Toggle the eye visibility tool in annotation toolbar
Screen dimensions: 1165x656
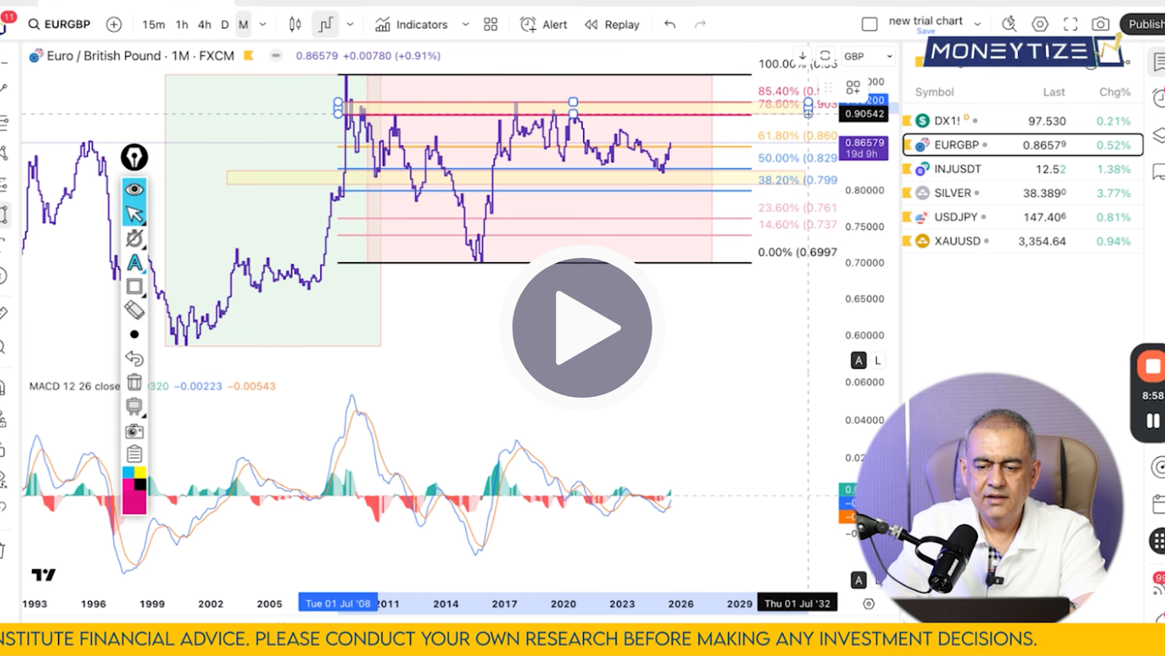click(x=134, y=189)
